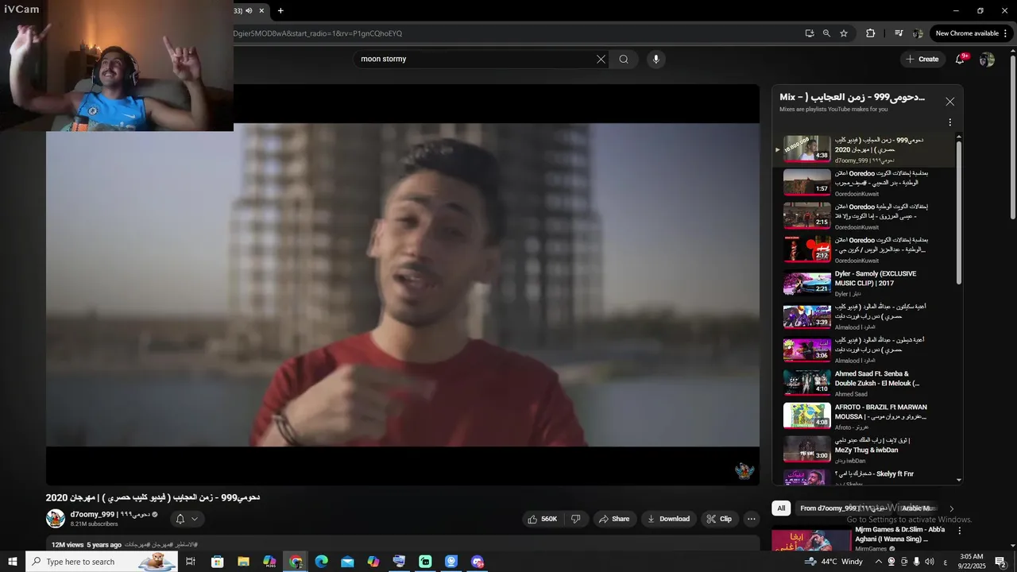The height and width of the screenshot is (572, 1017).
Task: Start voice search with microphone icon
Action: [655, 59]
